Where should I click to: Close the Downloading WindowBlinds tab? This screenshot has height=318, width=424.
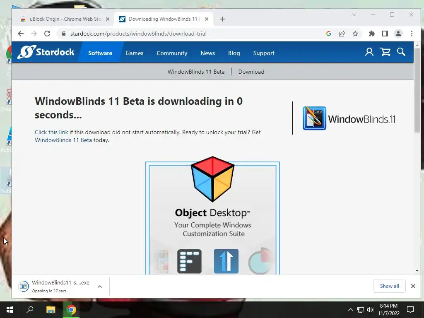point(207,19)
